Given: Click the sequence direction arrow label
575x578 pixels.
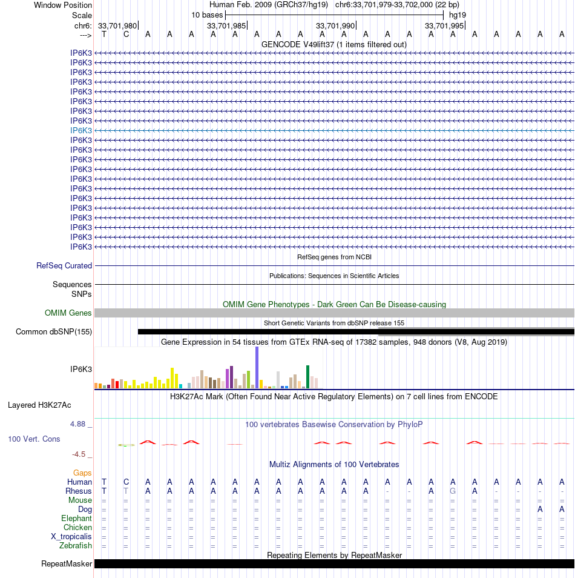Looking at the screenshot, I should pyautogui.click(x=85, y=35).
